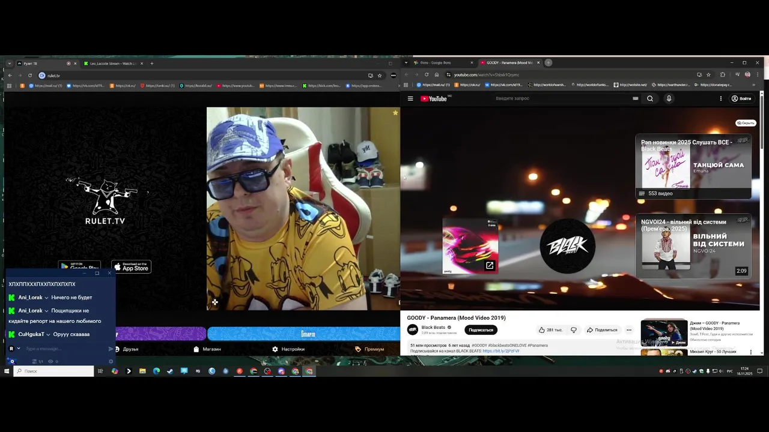Open the external link icon on the album card

point(490,265)
